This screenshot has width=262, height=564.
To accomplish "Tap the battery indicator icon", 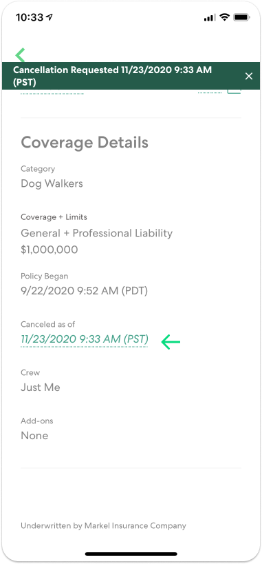I will [241, 17].
